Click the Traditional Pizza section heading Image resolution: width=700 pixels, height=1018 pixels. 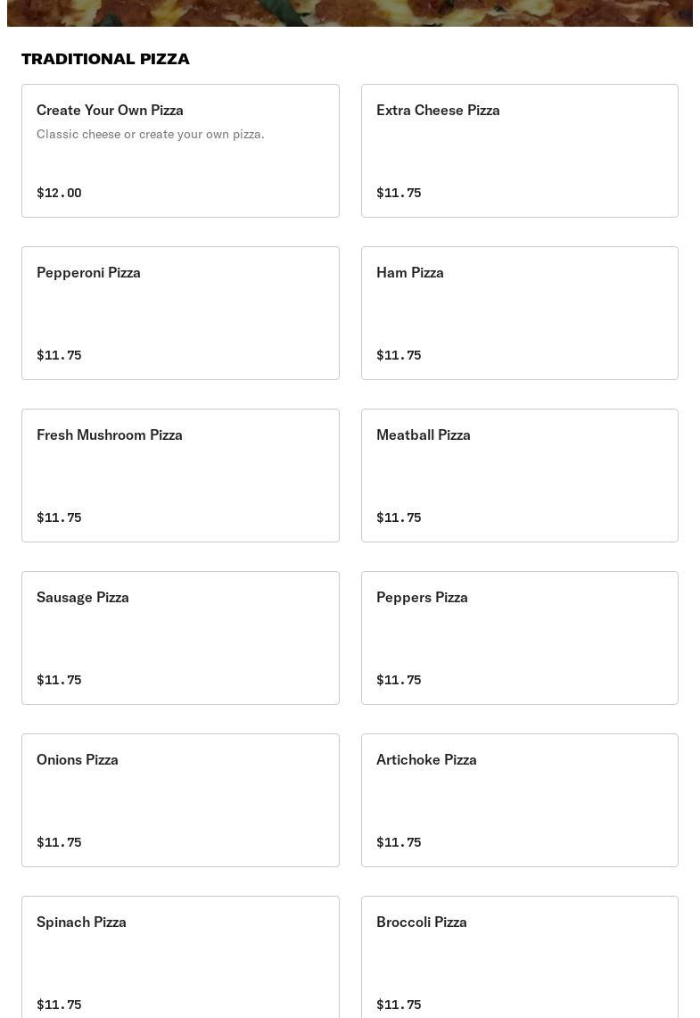[x=105, y=59]
